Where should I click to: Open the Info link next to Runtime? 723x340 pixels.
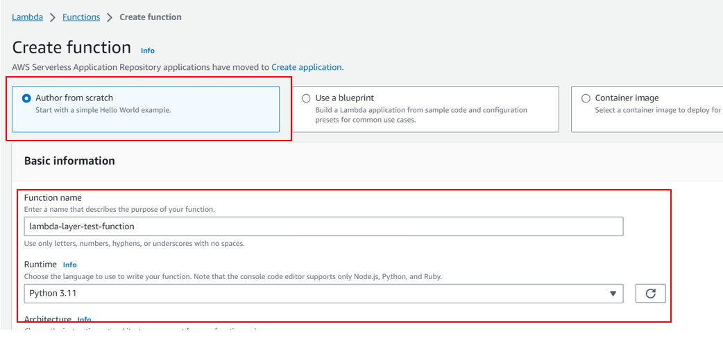(69, 265)
